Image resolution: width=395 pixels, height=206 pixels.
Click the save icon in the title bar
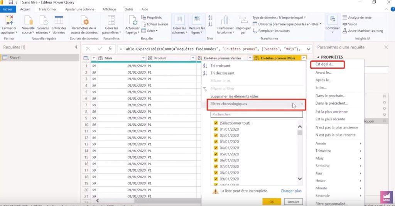click(x=10, y=2)
